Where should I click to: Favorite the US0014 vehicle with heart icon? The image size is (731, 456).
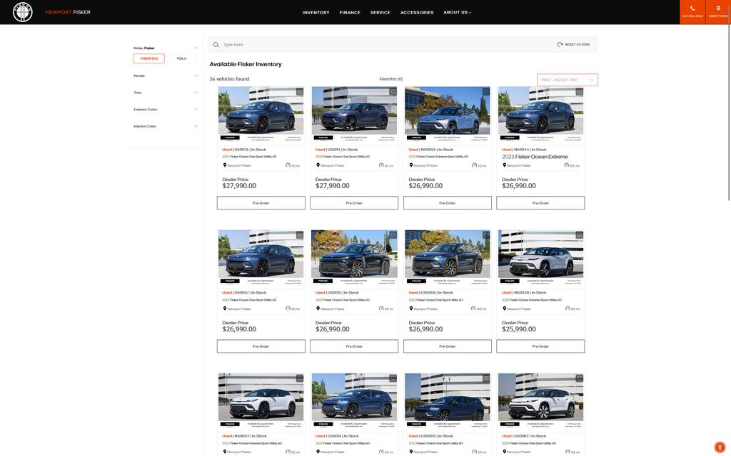pos(393,379)
